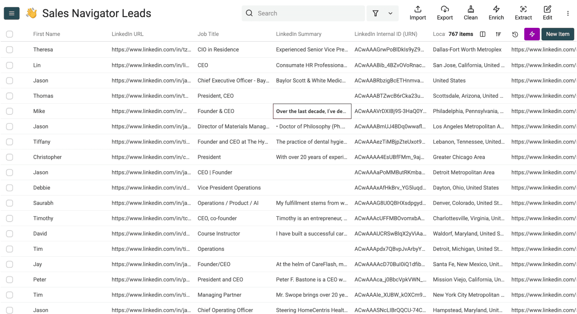Open the column visibility icon next to 767 items
This screenshot has width=577, height=314.
(482, 34)
